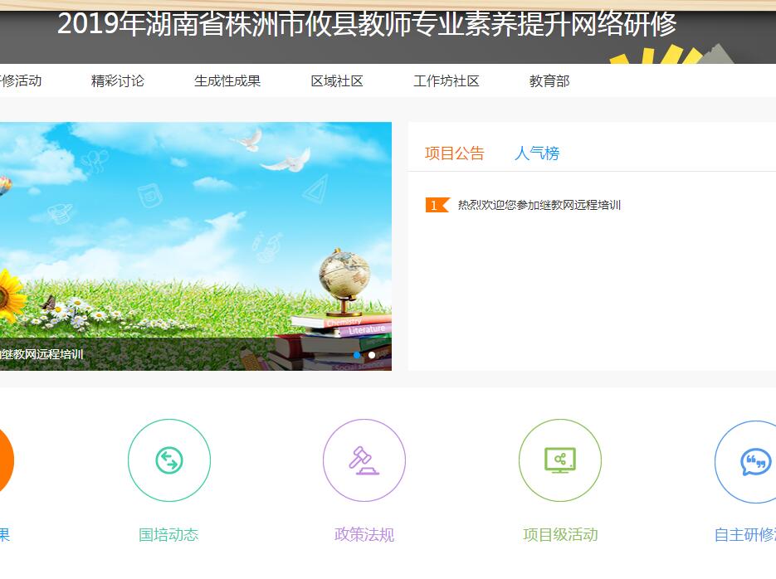The width and height of the screenshot is (776, 579).
Task: Navigate to 工作坊社区
Action: (447, 81)
